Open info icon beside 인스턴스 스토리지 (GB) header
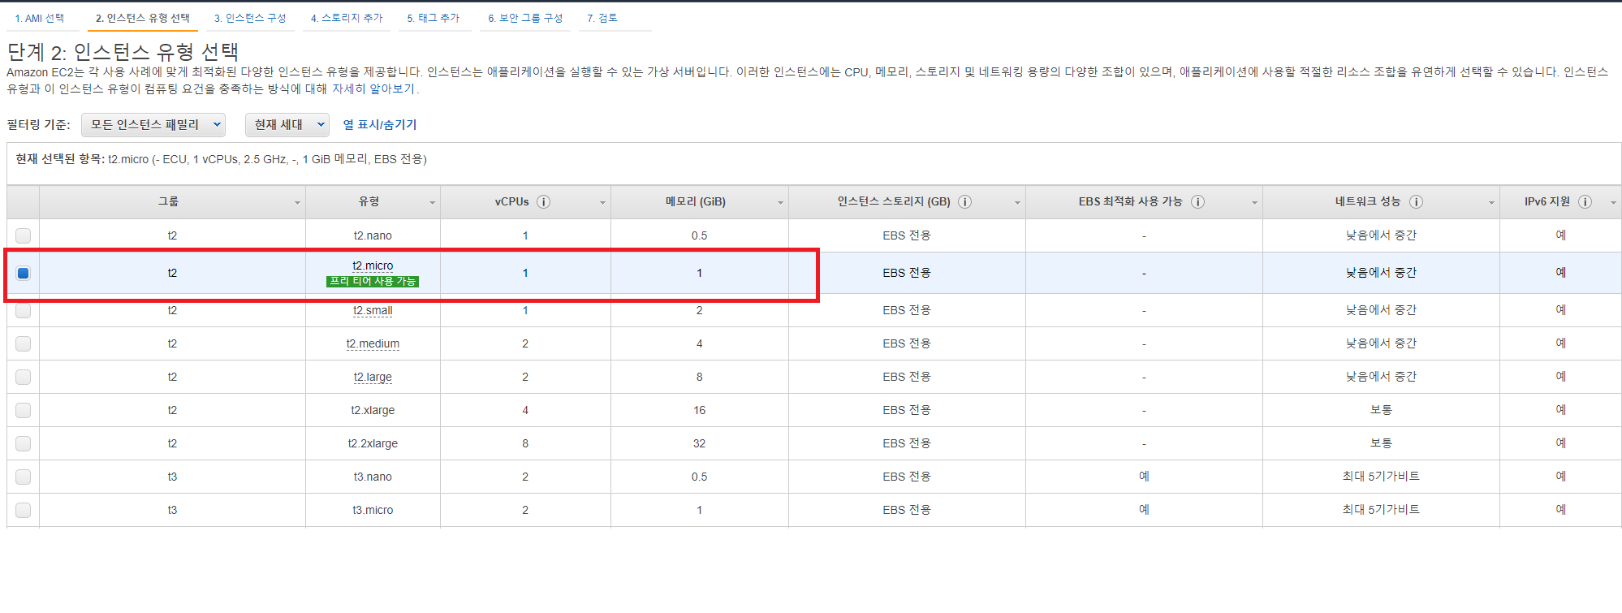The image size is (1622, 613). tap(964, 202)
